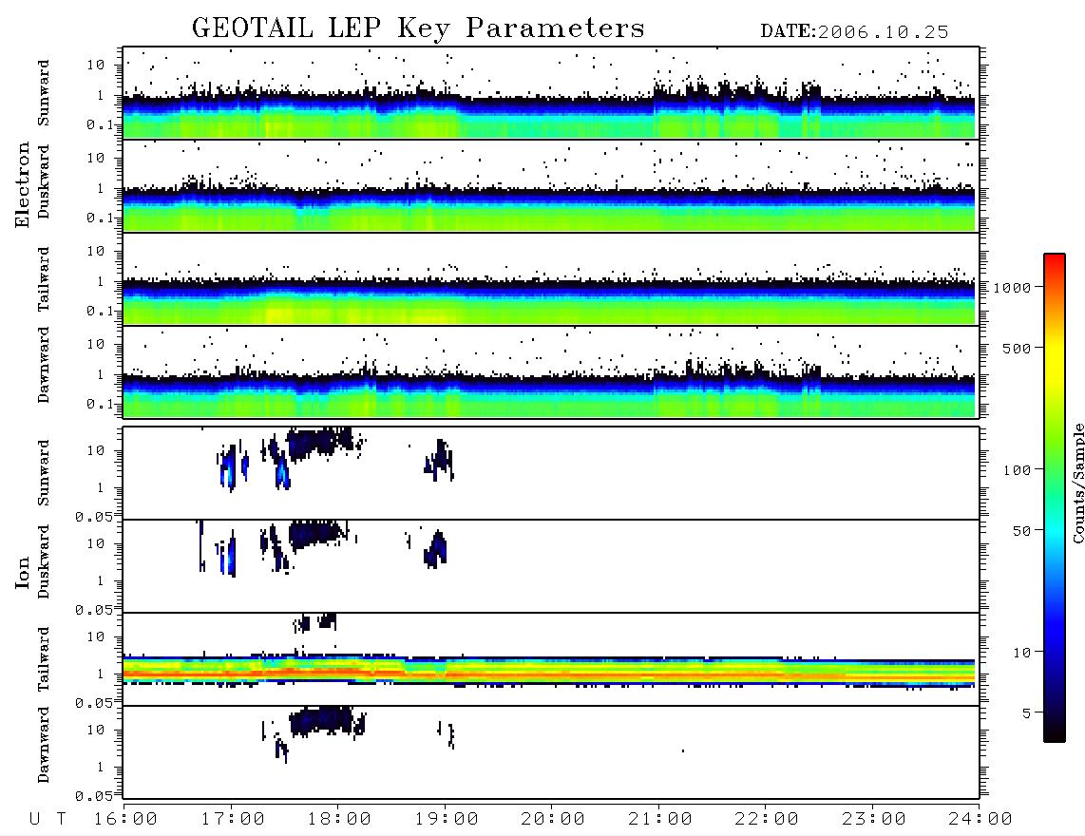Viewport: 1085px width, 836px height.
Task: Click the "17:00" time tick label
Action: tap(233, 819)
